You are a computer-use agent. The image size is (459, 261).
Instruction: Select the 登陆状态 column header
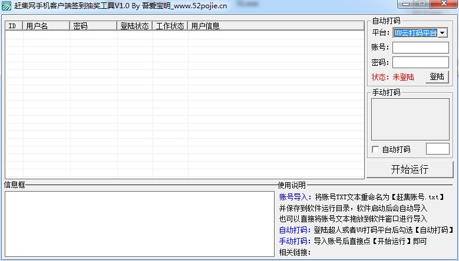pyautogui.click(x=134, y=26)
